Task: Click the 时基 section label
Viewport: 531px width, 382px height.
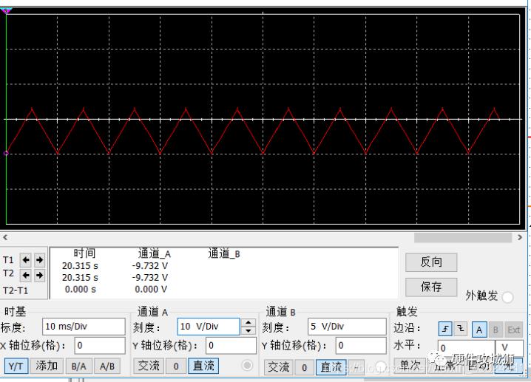Action: point(15,311)
